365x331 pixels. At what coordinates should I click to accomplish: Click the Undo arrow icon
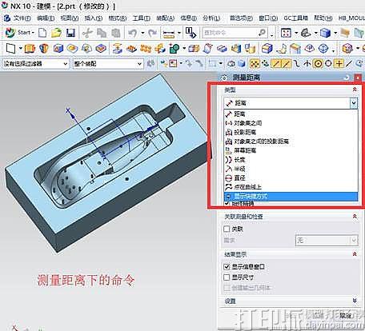pos(133,33)
